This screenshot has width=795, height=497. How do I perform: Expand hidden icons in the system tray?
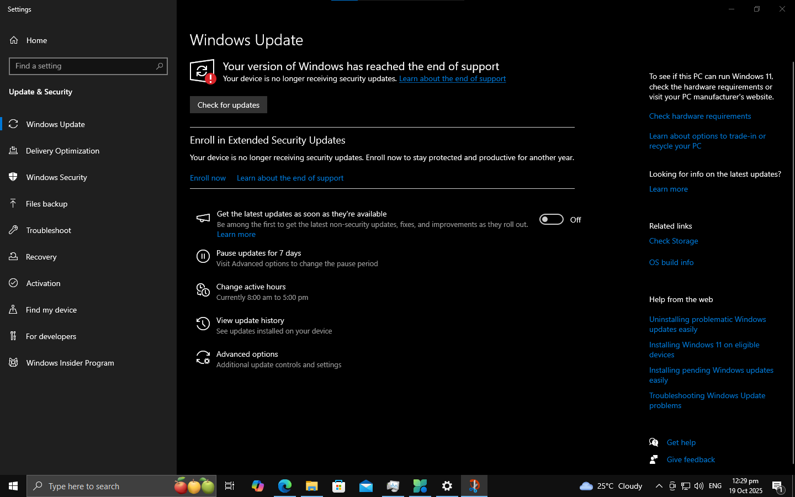[x=659, y=486]
